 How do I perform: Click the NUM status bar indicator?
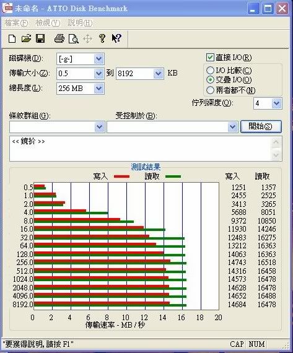256,344
